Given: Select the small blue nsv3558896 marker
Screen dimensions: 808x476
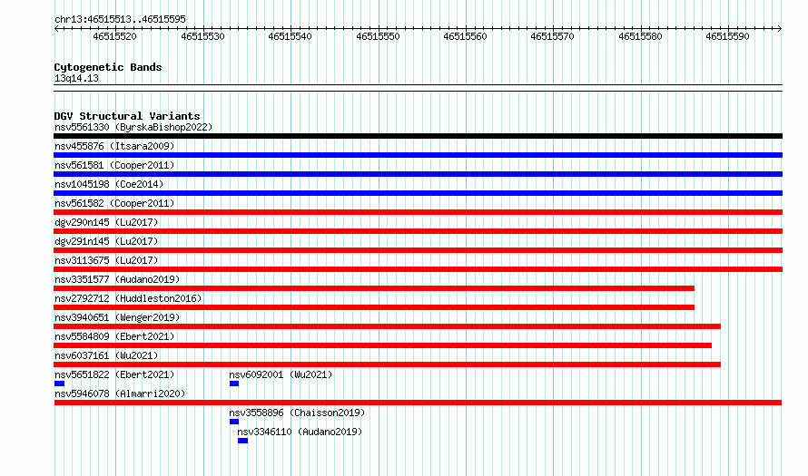Looking at the screenshot, I should point(234,422).
